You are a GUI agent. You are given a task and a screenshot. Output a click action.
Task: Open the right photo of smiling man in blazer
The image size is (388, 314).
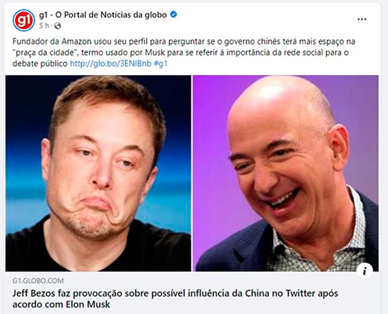(x=286, y=173)
